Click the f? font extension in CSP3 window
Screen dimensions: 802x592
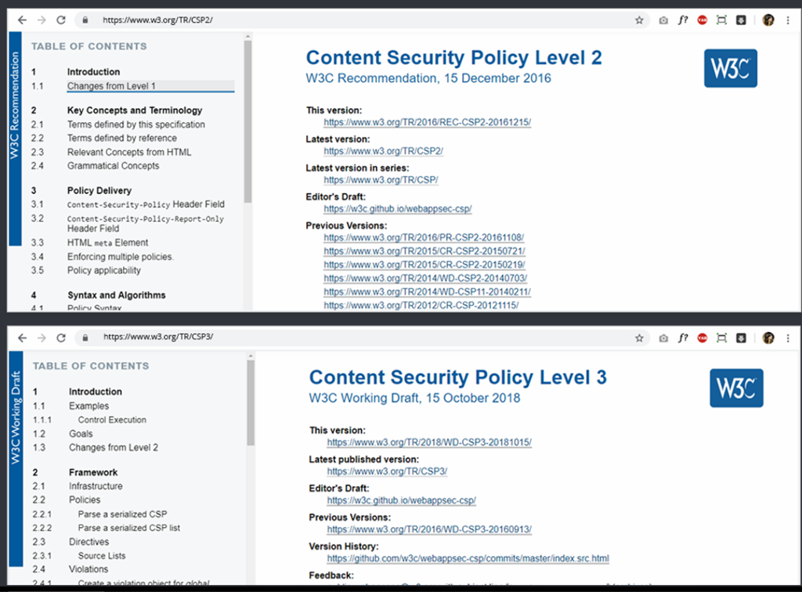[683, 338]
